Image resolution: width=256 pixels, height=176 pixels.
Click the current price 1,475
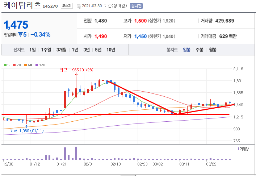(x=16, y=25)
